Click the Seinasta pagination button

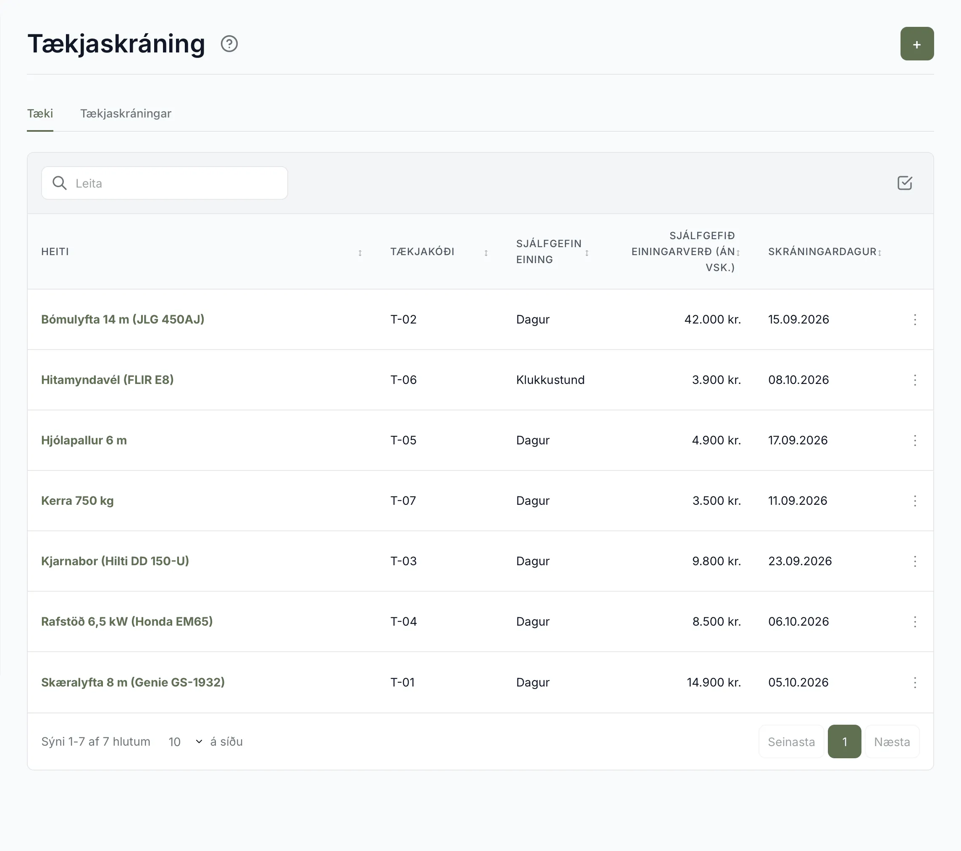coord(791,741)
